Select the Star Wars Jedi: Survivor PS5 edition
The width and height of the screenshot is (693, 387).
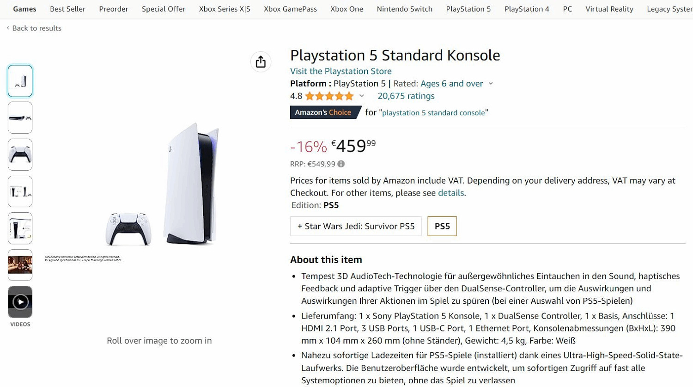356,226
